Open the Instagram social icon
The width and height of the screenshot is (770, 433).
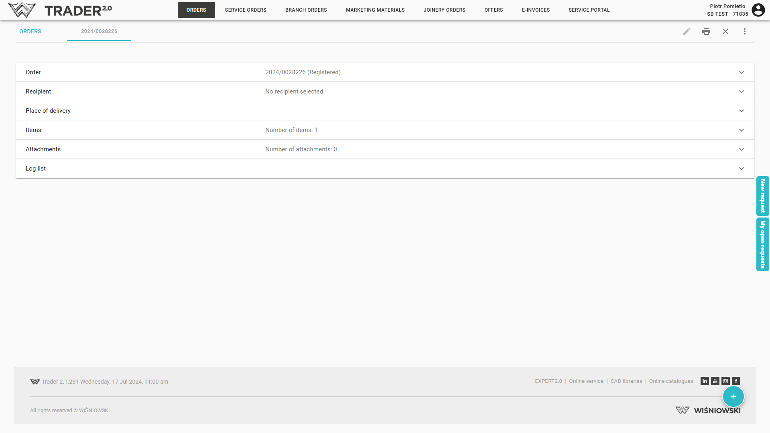coord(725,381)
